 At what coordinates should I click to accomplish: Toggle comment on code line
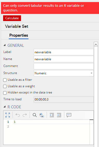[x=69, y=115]
